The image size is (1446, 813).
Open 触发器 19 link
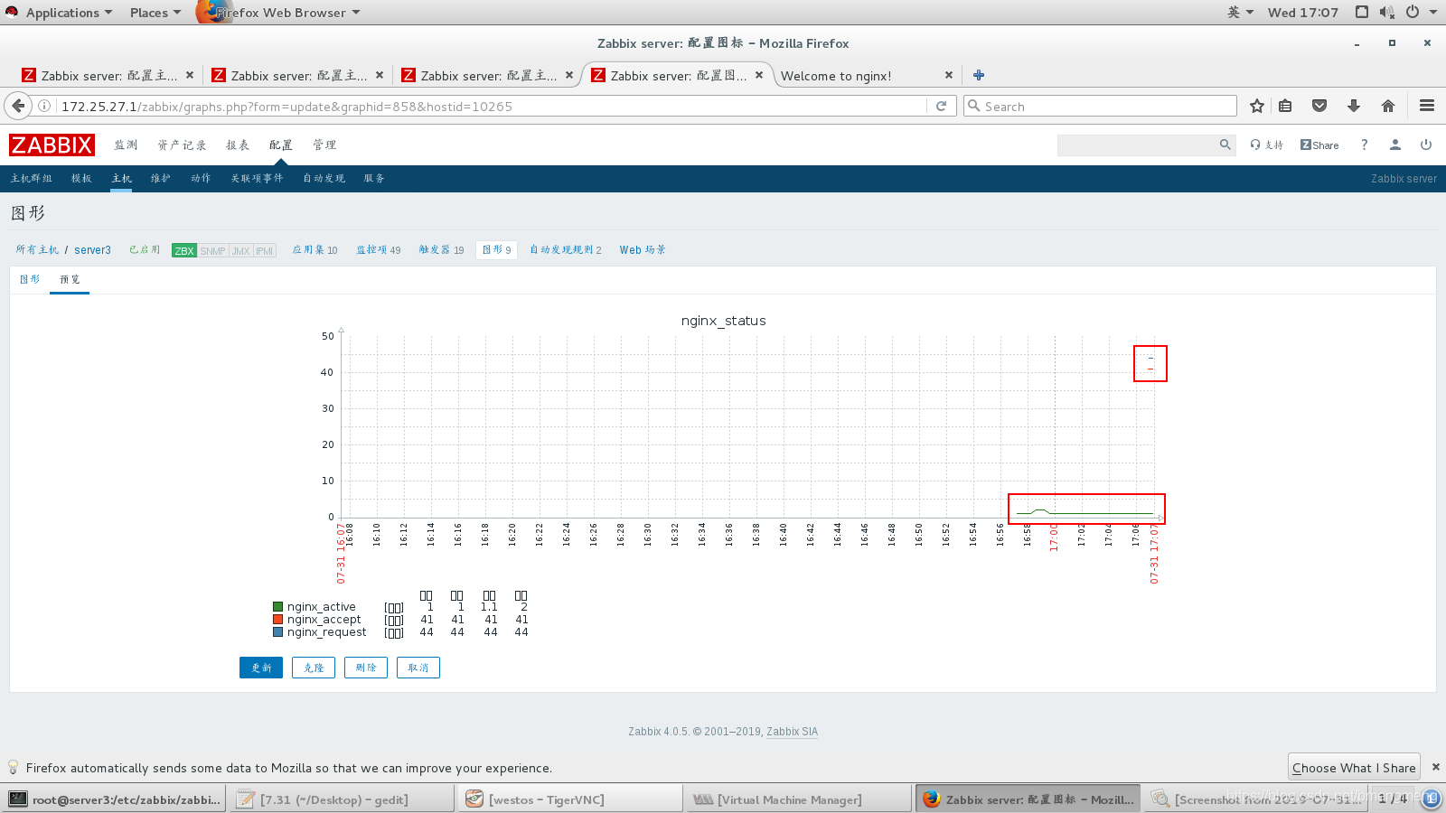(441, 249)
